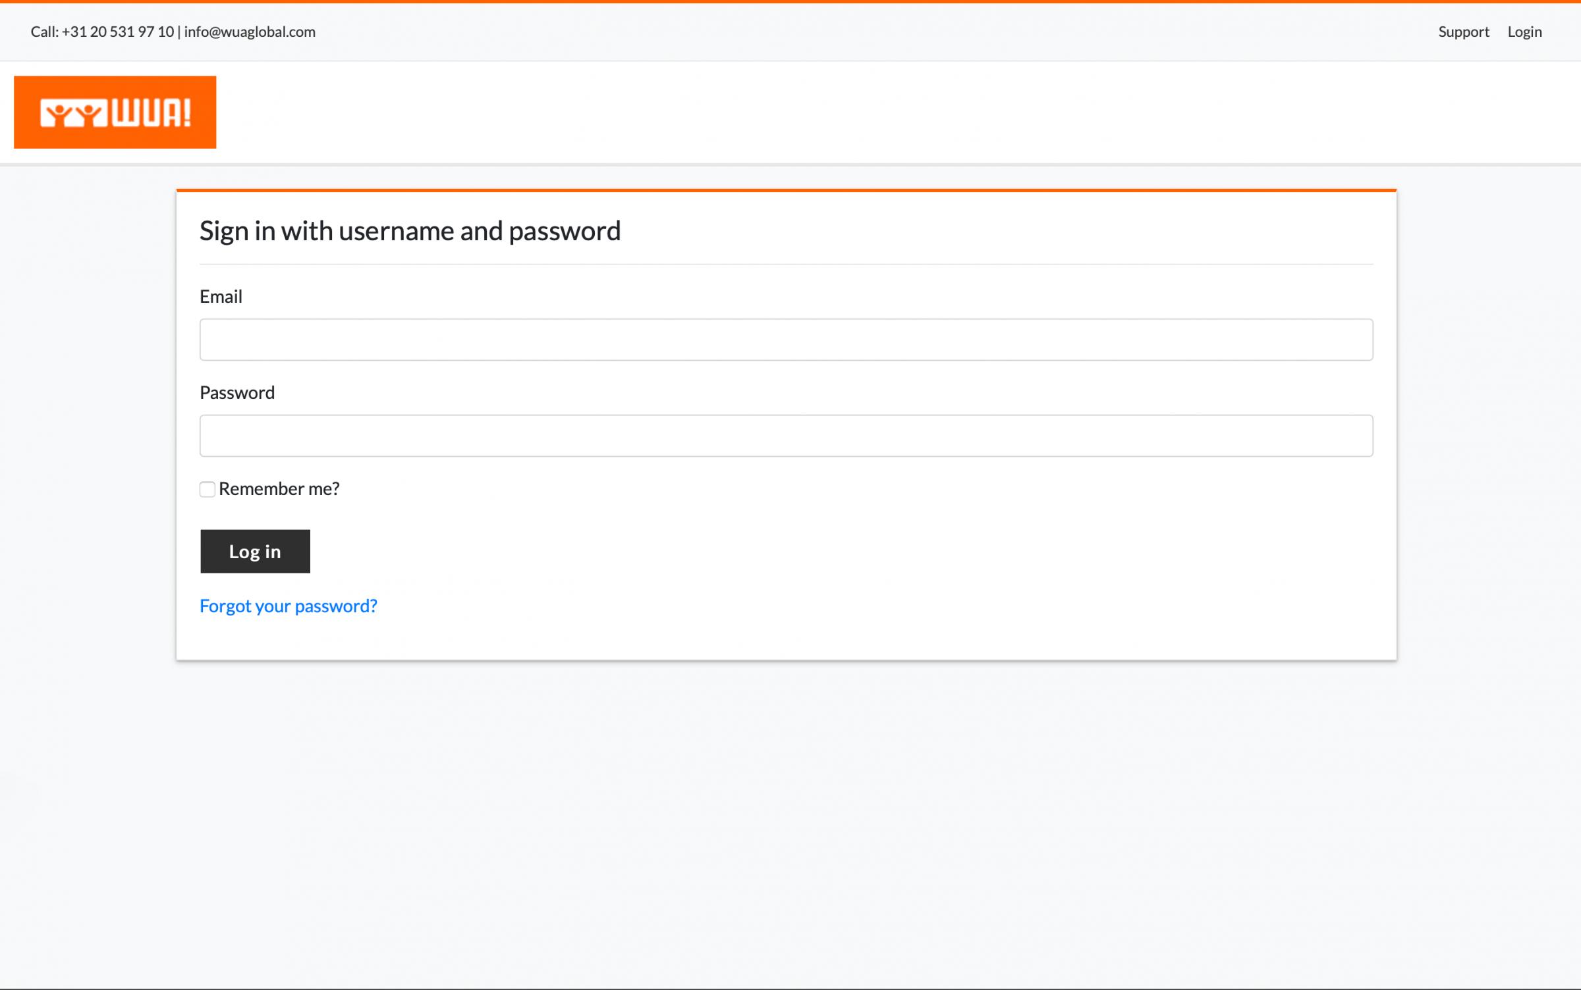Click the white header band right of the logo
Image resolution: width=1581 pixels, height=990 pixels.
coord(856,112)
